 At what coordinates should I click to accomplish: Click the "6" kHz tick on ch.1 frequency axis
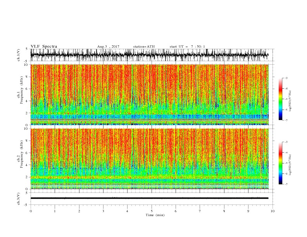(x=27, y=89)
